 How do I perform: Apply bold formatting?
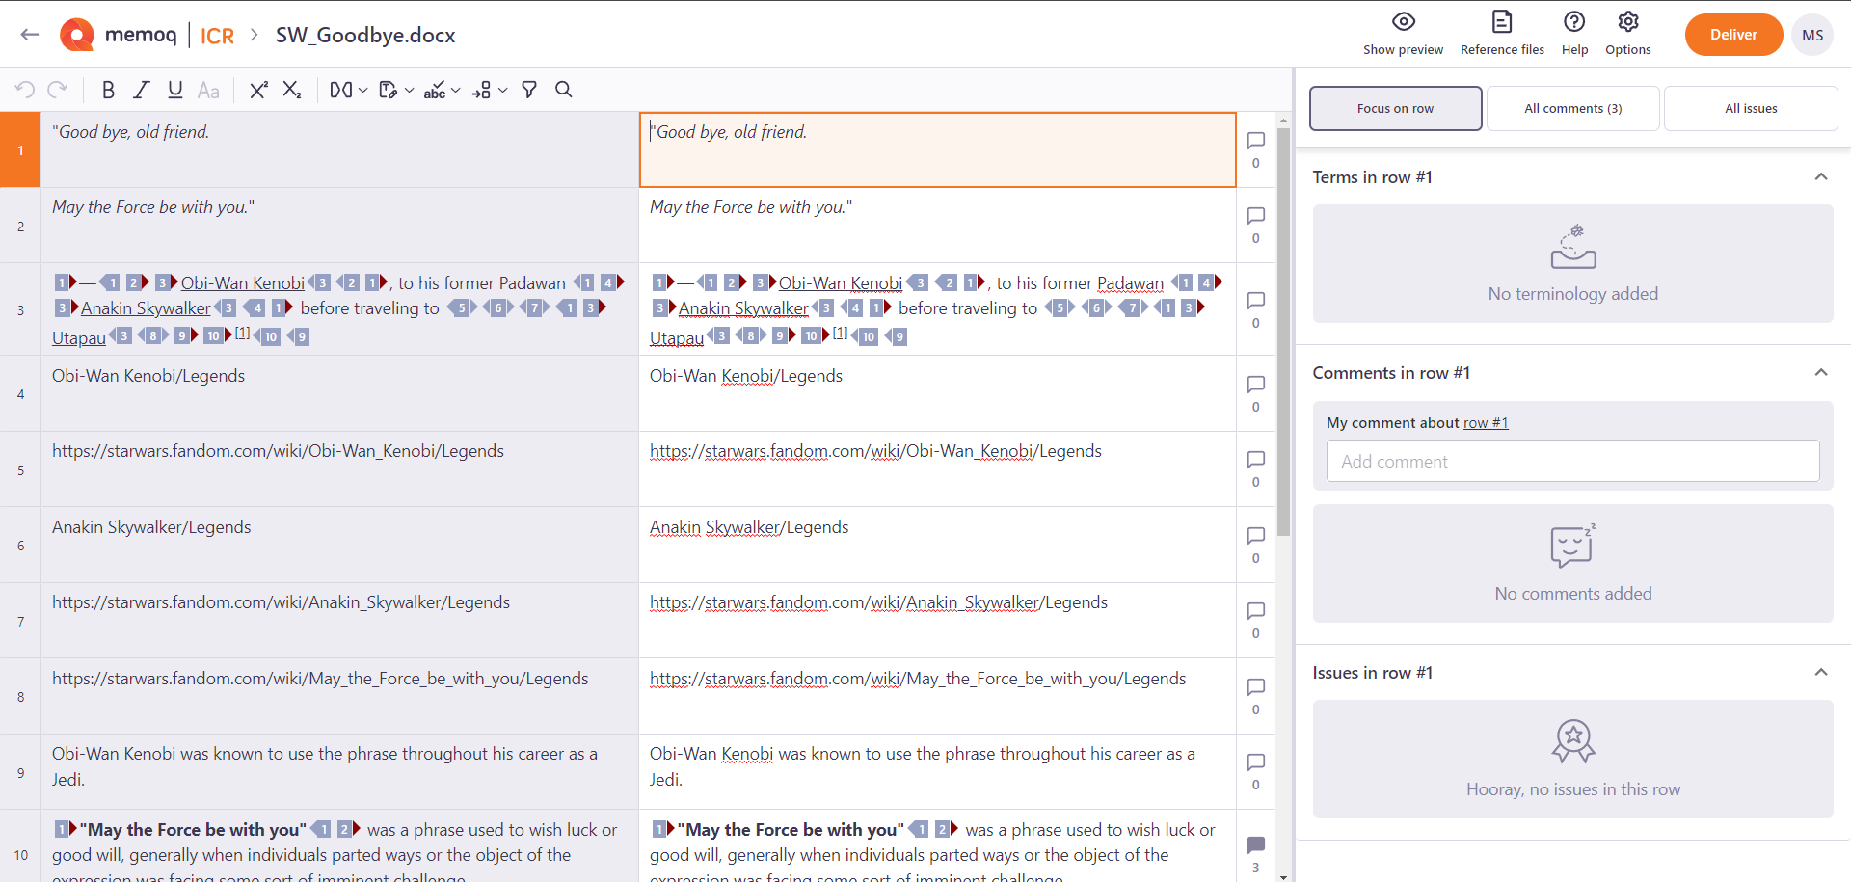click(x=108, y=90)
